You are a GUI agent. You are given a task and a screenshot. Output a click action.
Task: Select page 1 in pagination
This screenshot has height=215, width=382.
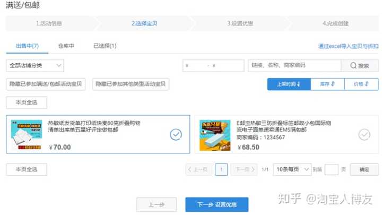coord(221,169)
